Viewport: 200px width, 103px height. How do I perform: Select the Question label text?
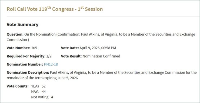15,34
